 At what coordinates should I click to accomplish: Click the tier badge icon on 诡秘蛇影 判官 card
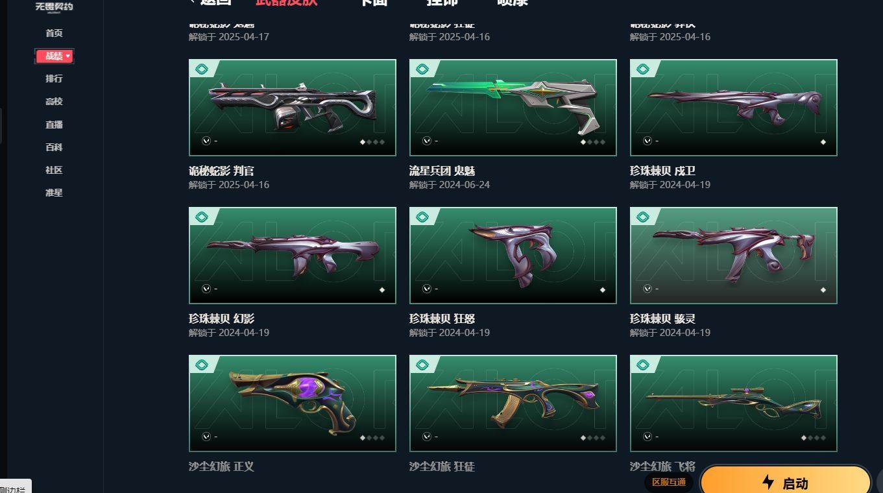click(202, 69)
